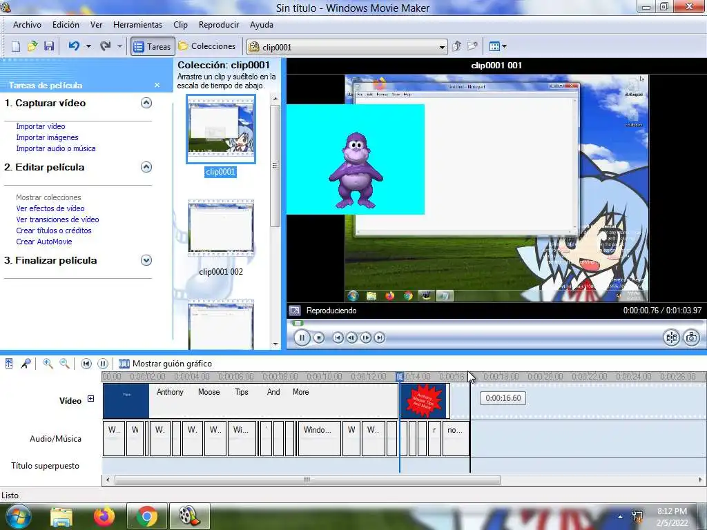Open Firefox from the taskbar
707x530 pixels.
pos(104,516)
